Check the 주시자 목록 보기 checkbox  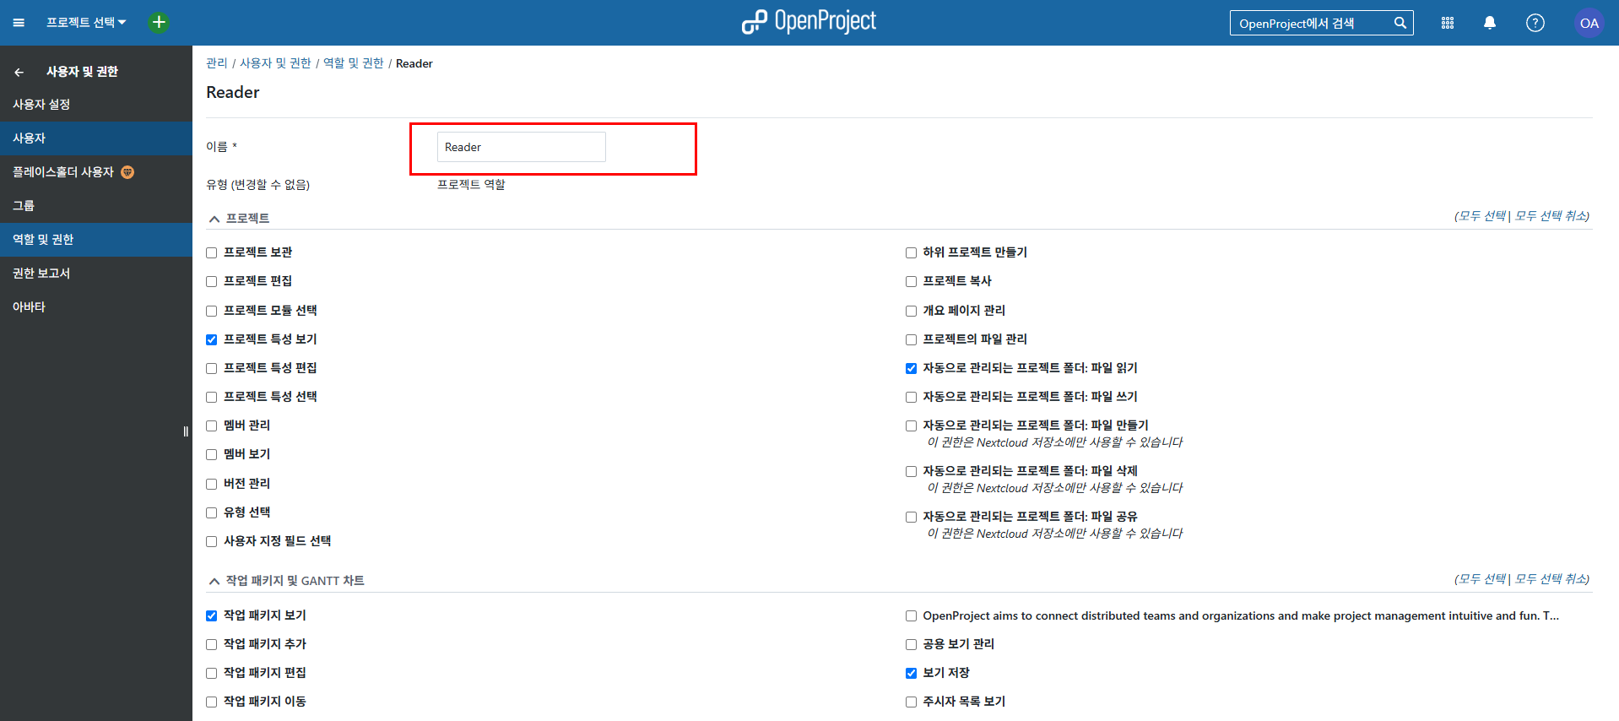(x=911, y=702)
